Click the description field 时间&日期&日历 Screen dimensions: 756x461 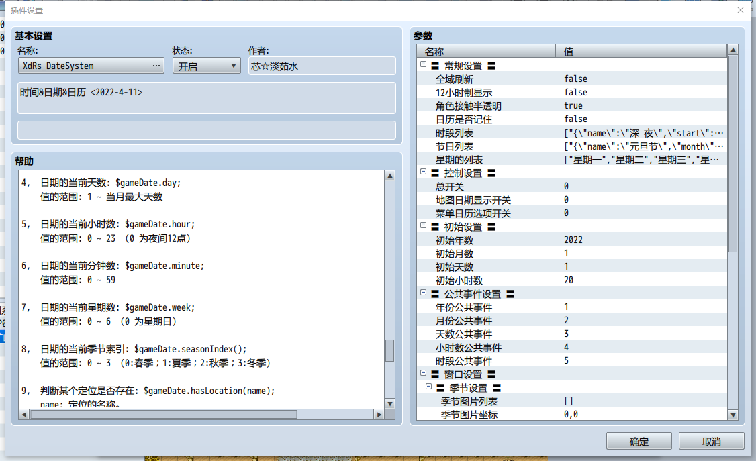pos(206,98)
